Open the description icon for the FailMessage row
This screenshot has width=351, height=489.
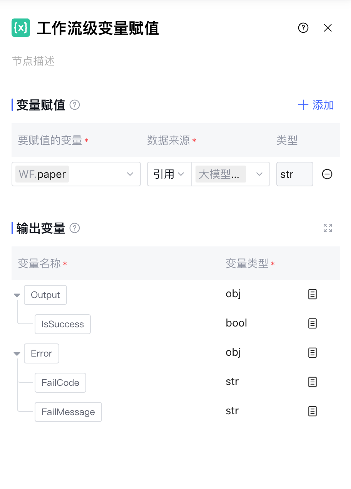[x=313, y=411]
